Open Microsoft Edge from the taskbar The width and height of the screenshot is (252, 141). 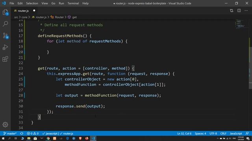67,138
